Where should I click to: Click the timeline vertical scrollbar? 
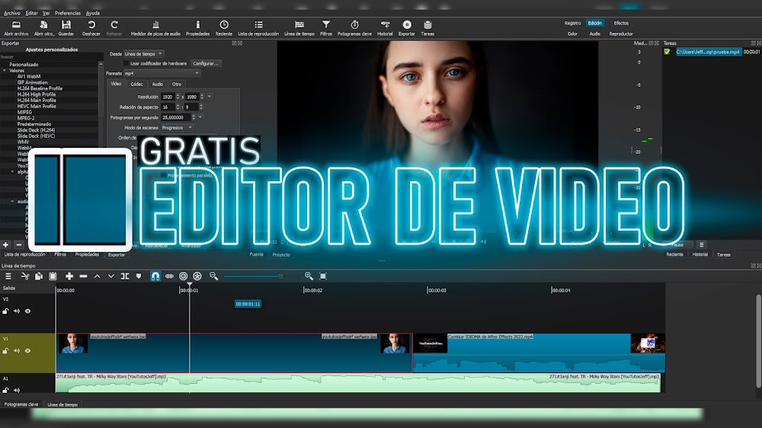tap(759, 341)
